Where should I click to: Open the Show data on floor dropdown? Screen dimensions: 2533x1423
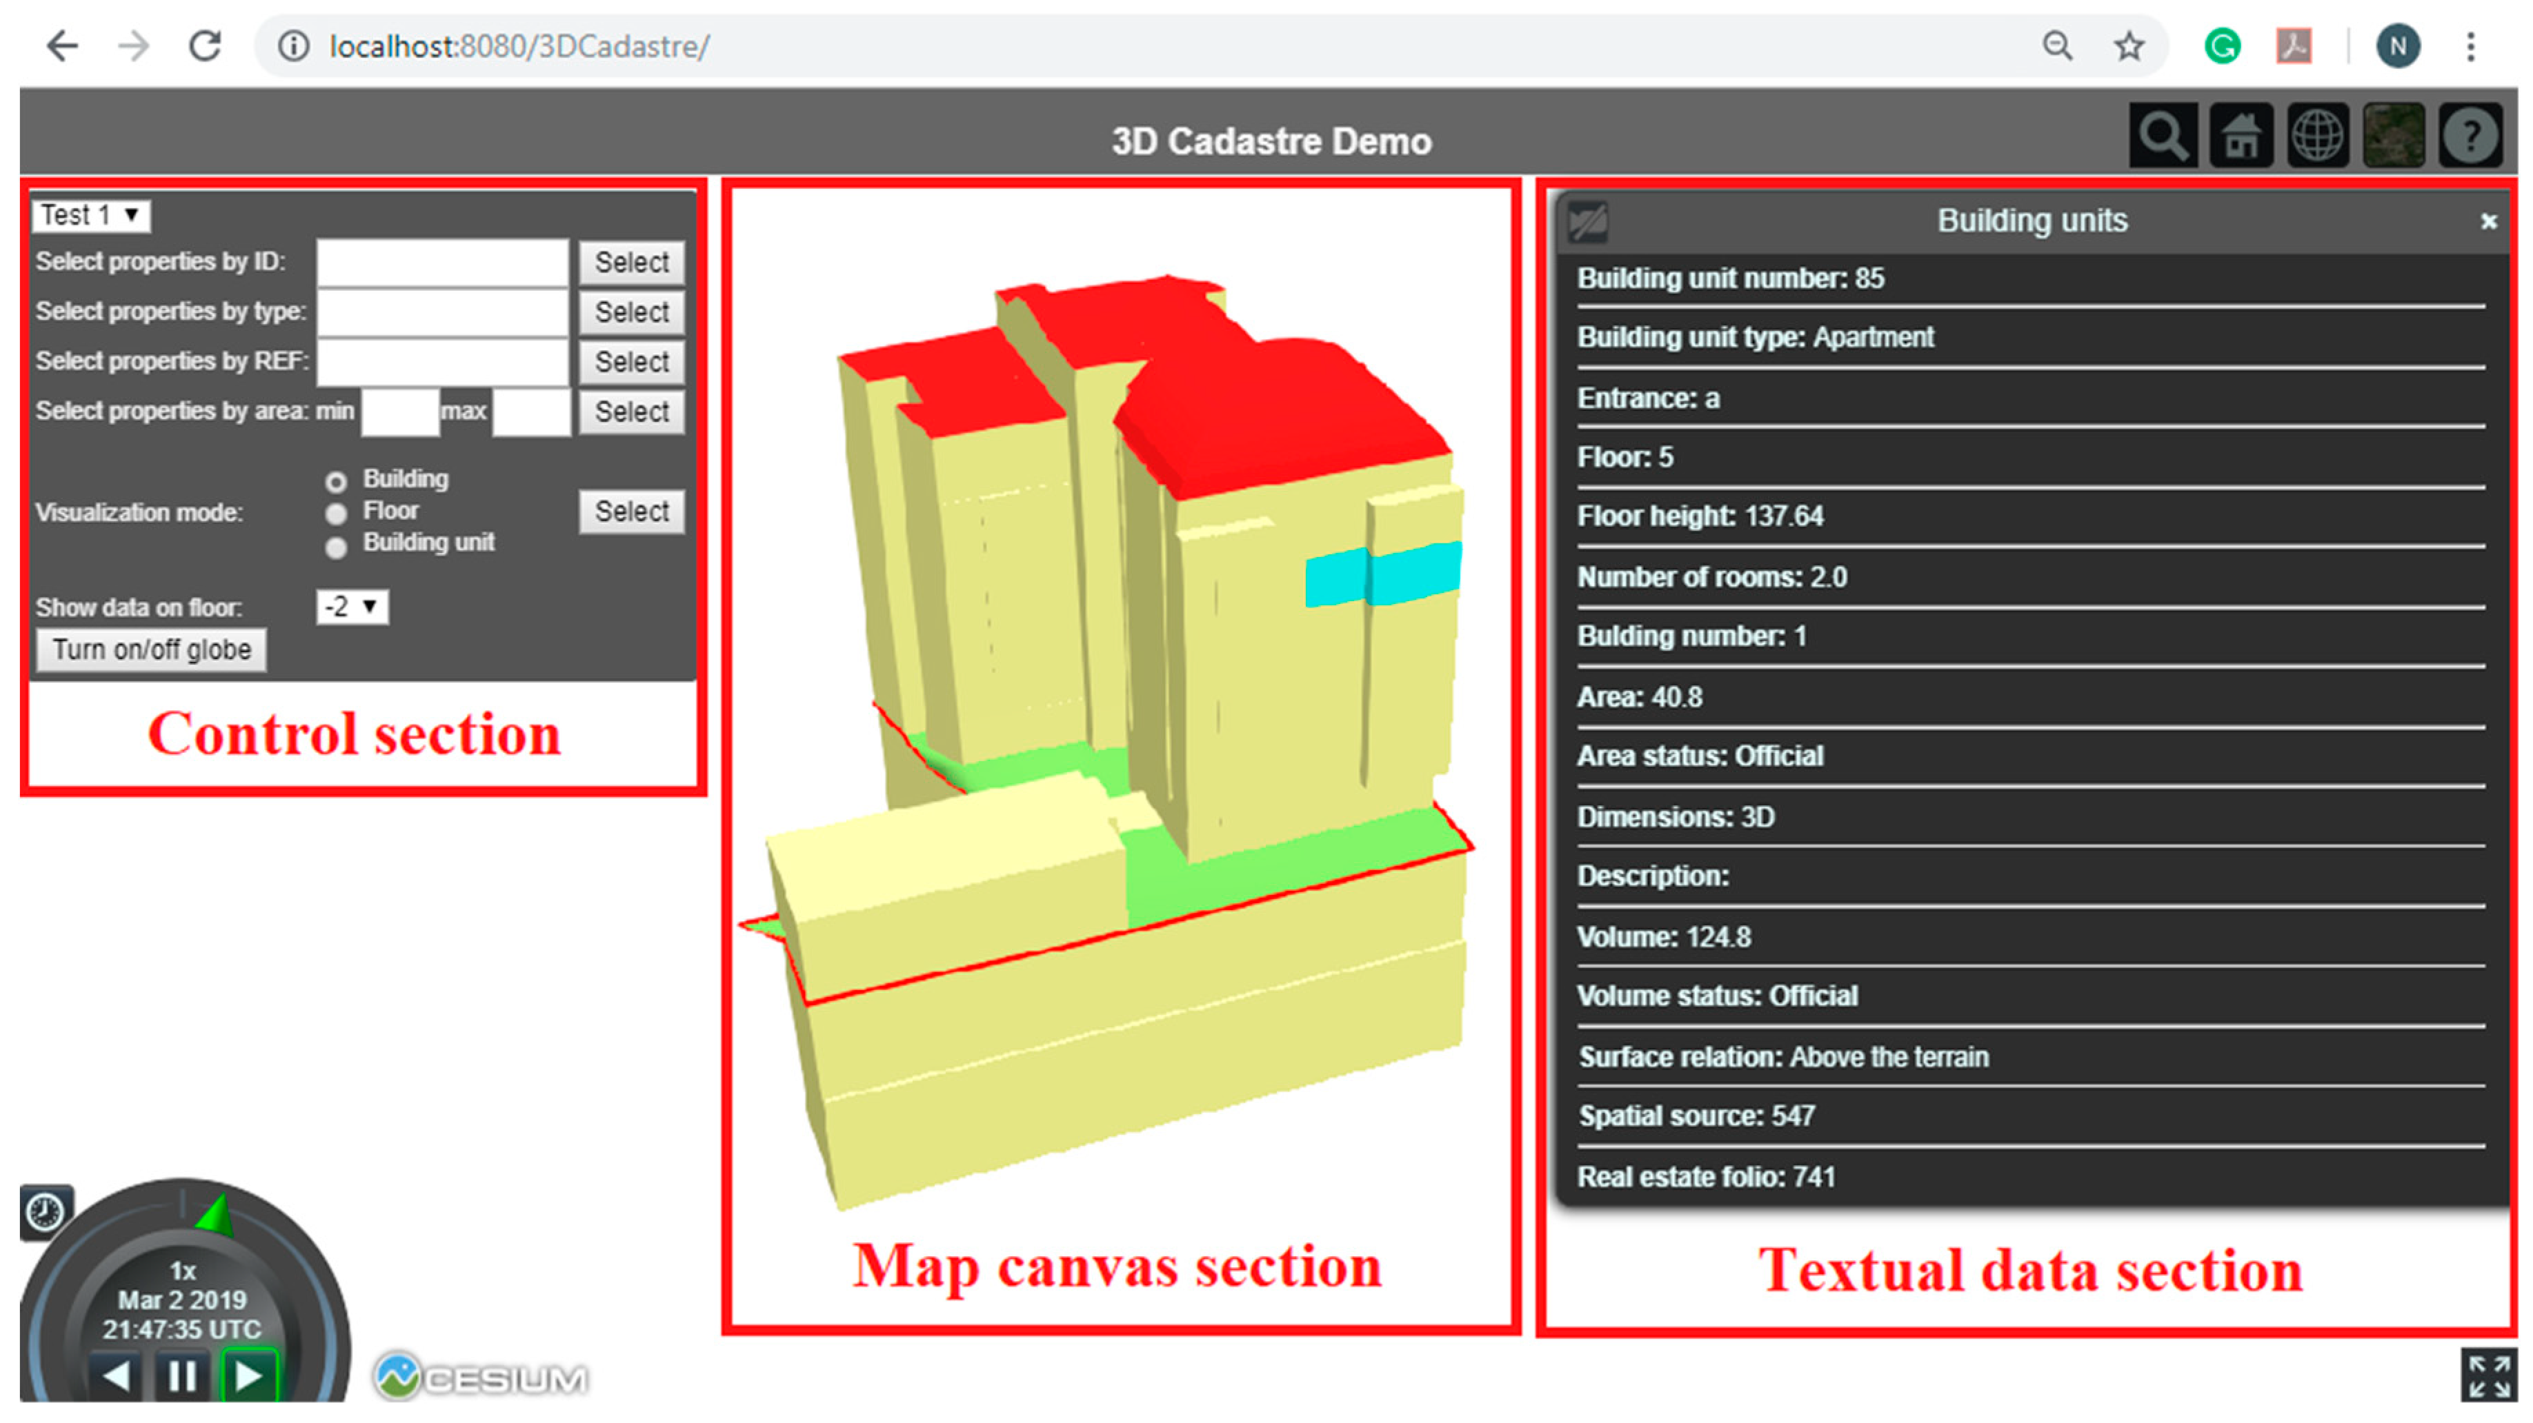pyautogui.click(x=351, y=606)
